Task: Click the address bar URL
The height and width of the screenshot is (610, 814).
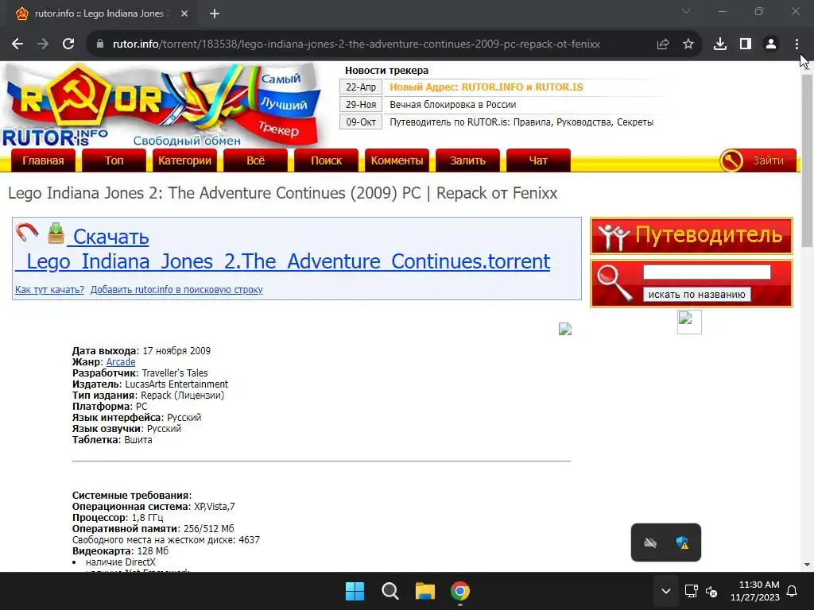Action: click(x=356, y=44)
